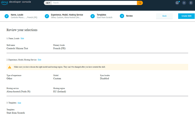Viewport: 195px width, 123px height.
Task: Click skill name value Controle Maison Test
Action: [x=17, y=48]
